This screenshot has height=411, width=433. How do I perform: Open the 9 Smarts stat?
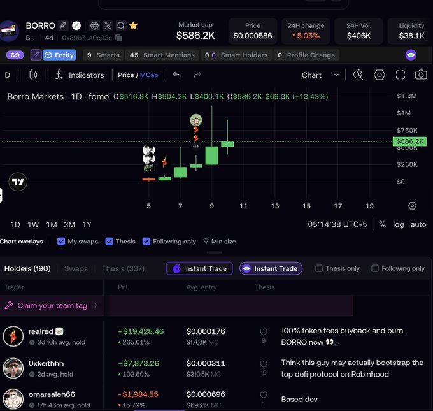click(x=104, y=55)
